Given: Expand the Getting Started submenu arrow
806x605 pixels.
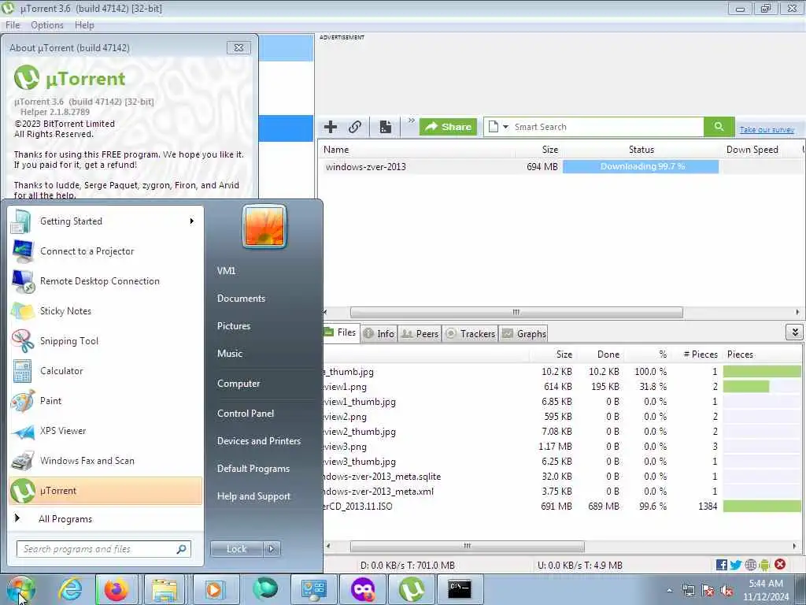Looking at the screenshot, I should point(192,221).
